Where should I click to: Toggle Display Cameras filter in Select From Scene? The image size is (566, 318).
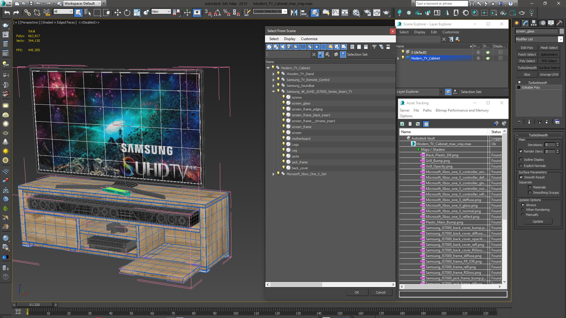click(x=289, y=47)
